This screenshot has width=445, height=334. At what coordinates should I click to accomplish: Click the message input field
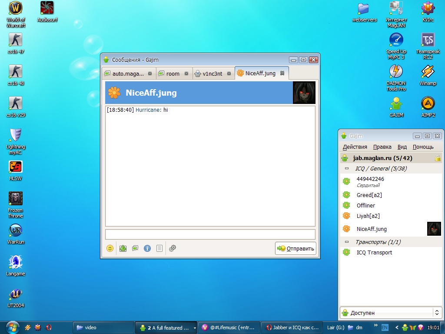coord(210,234)
